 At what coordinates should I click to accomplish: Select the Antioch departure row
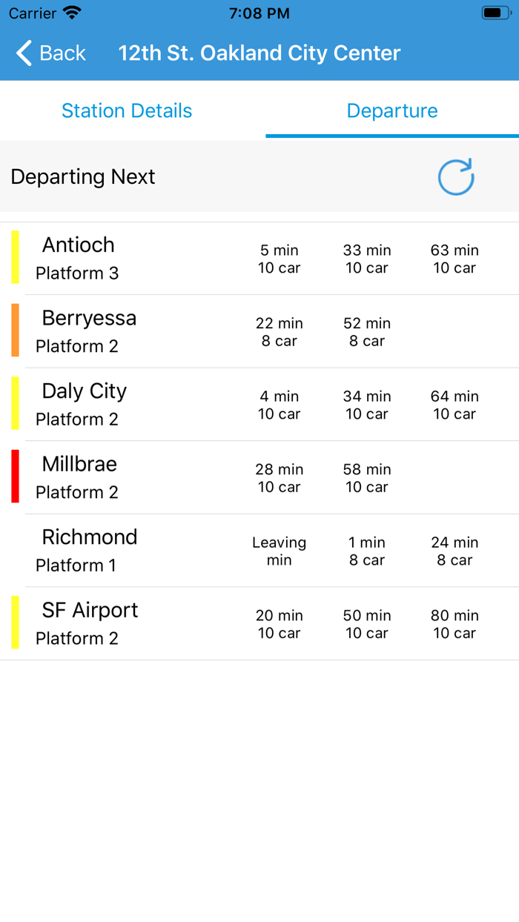259,256
